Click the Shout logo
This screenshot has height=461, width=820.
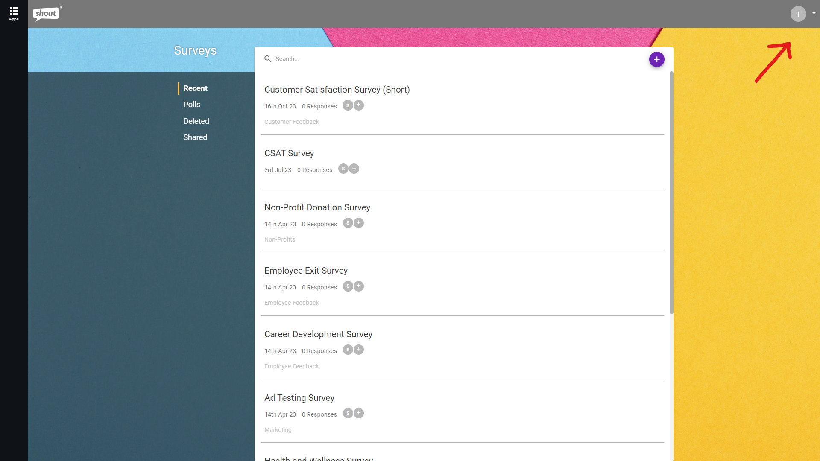pyautogui.click(x=47, y=14)
